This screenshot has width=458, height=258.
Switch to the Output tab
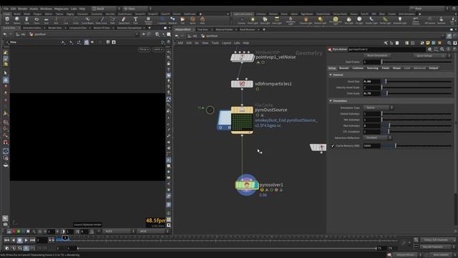[434, 68]
